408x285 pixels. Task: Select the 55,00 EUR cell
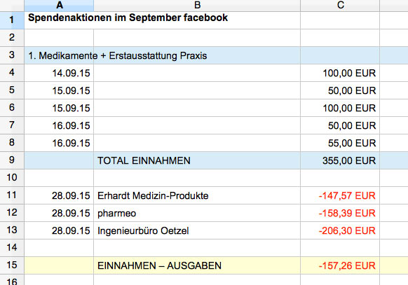tap(340, 143)
